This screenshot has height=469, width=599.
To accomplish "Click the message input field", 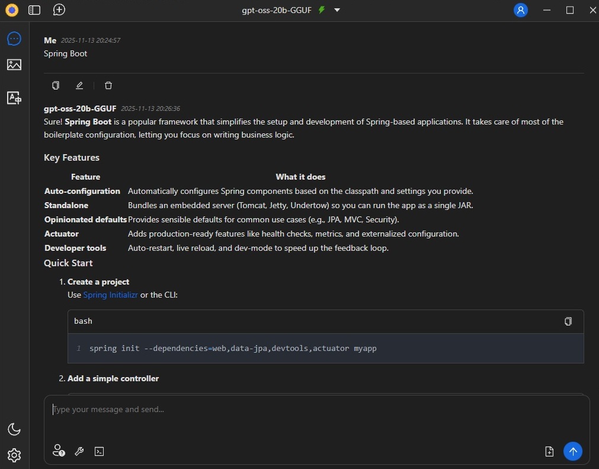I will click(x=316, y=410).
